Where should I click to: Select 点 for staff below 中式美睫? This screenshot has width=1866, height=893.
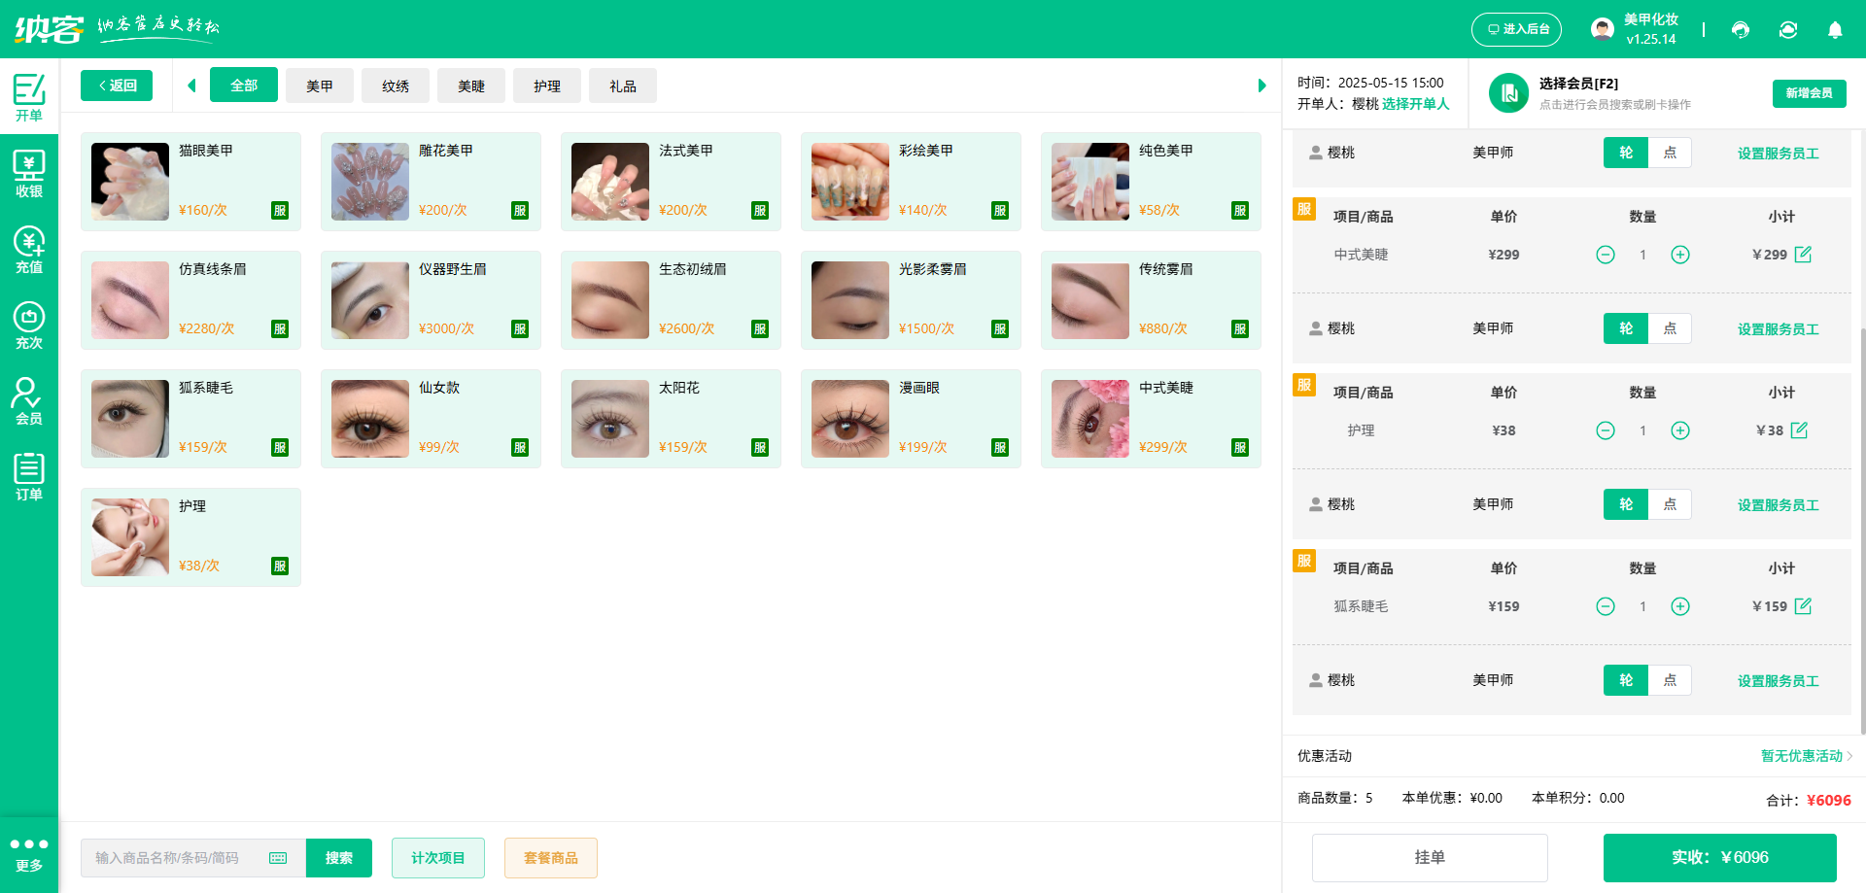click(1670, 328)
